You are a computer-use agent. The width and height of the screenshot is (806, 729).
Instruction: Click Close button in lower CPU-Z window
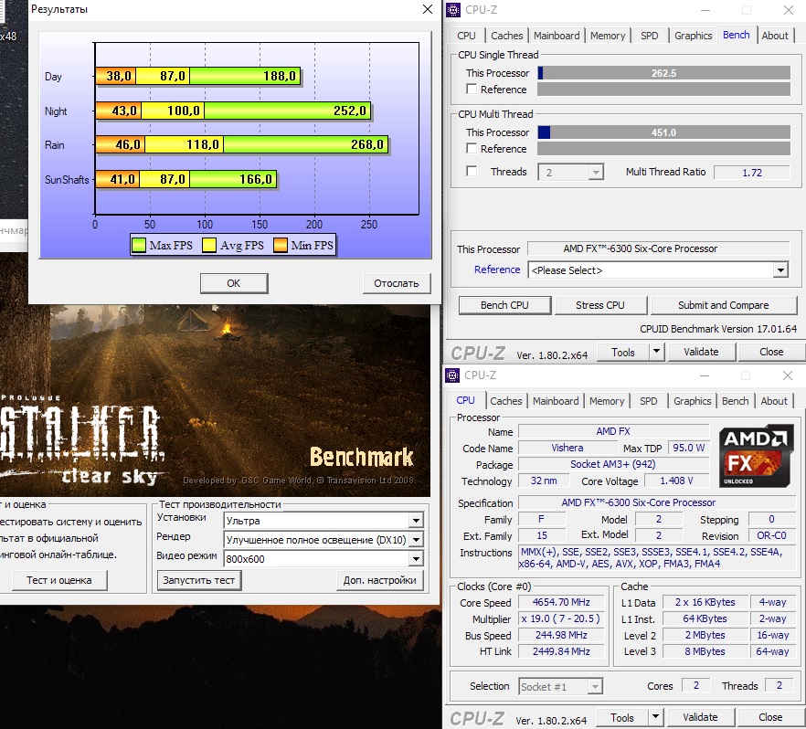pyautogui.click(x=770, y=717)
